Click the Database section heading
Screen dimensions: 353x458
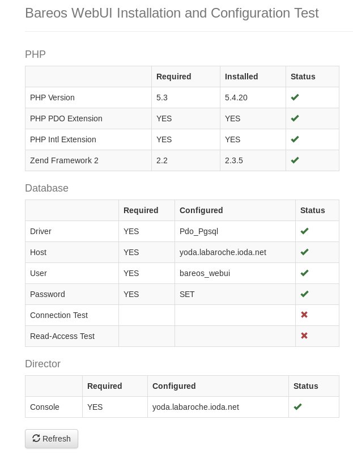46,188
